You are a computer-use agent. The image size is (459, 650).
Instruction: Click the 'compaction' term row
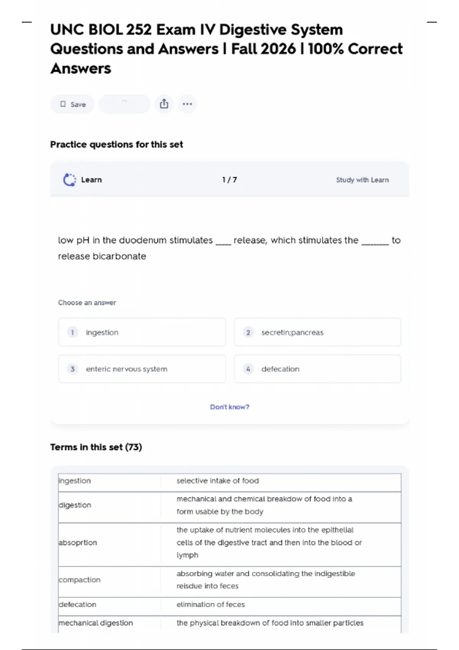80,580
